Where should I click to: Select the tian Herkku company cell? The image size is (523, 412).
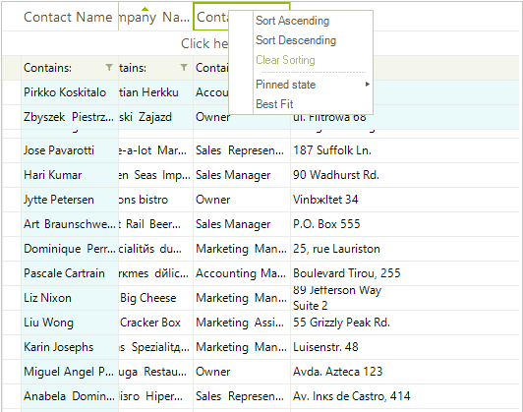pyautogui.click(x=155, y=92)
